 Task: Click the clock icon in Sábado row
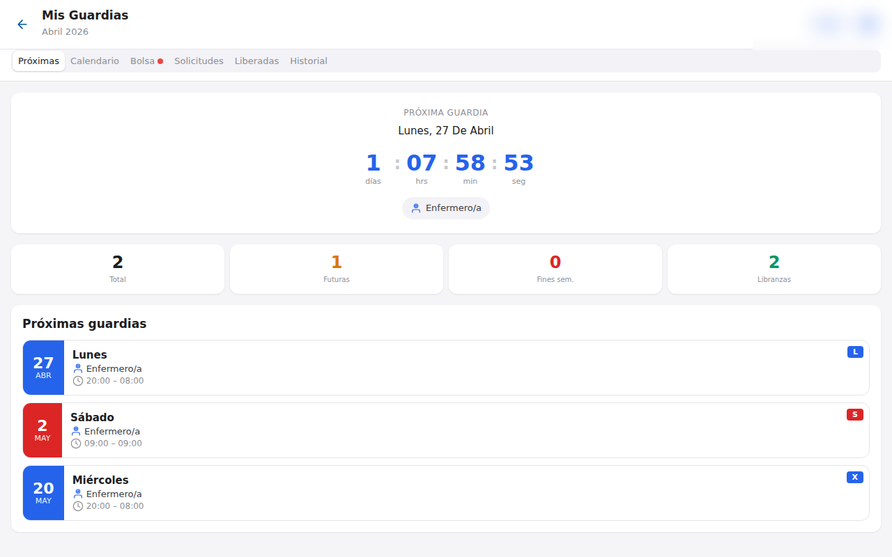[76, 444]
